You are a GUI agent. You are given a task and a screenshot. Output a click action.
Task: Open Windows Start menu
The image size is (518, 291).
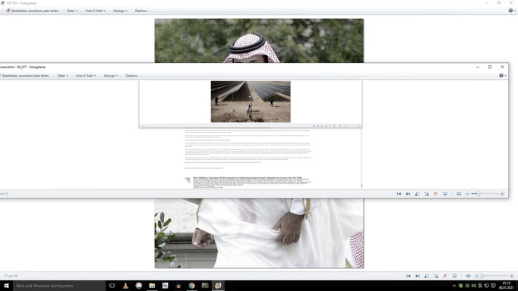coord(6,286)
